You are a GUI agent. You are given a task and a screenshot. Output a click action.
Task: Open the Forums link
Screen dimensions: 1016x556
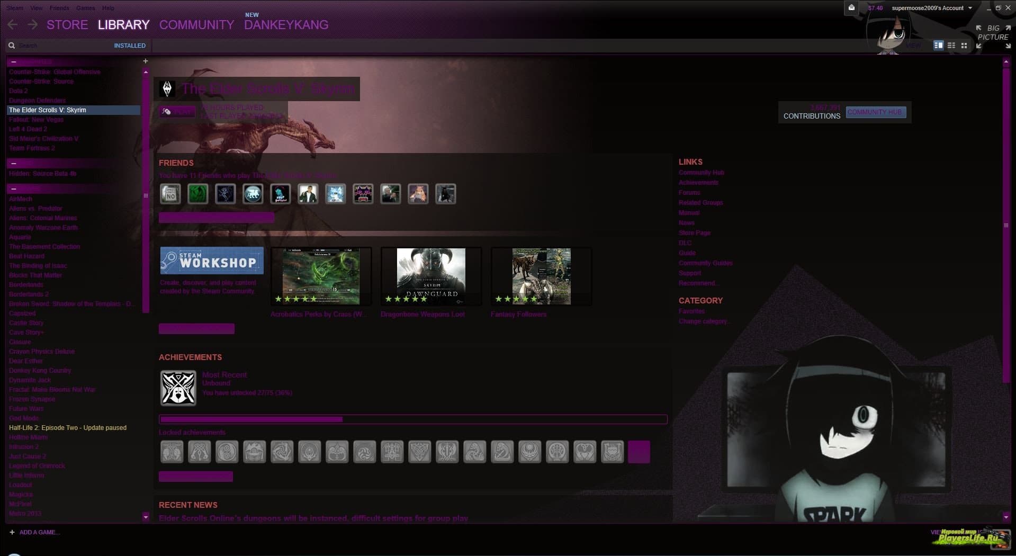pos(689,193)
